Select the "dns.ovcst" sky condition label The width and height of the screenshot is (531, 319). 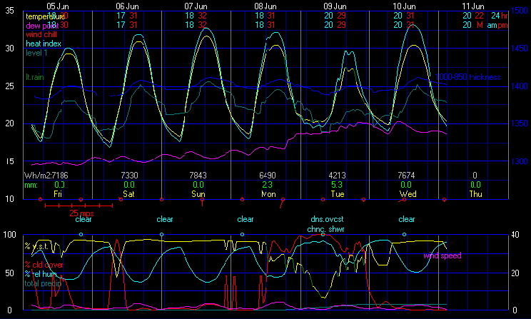327,219
